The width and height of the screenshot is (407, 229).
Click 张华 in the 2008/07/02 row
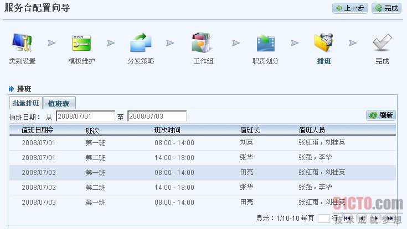pos(246,187)
